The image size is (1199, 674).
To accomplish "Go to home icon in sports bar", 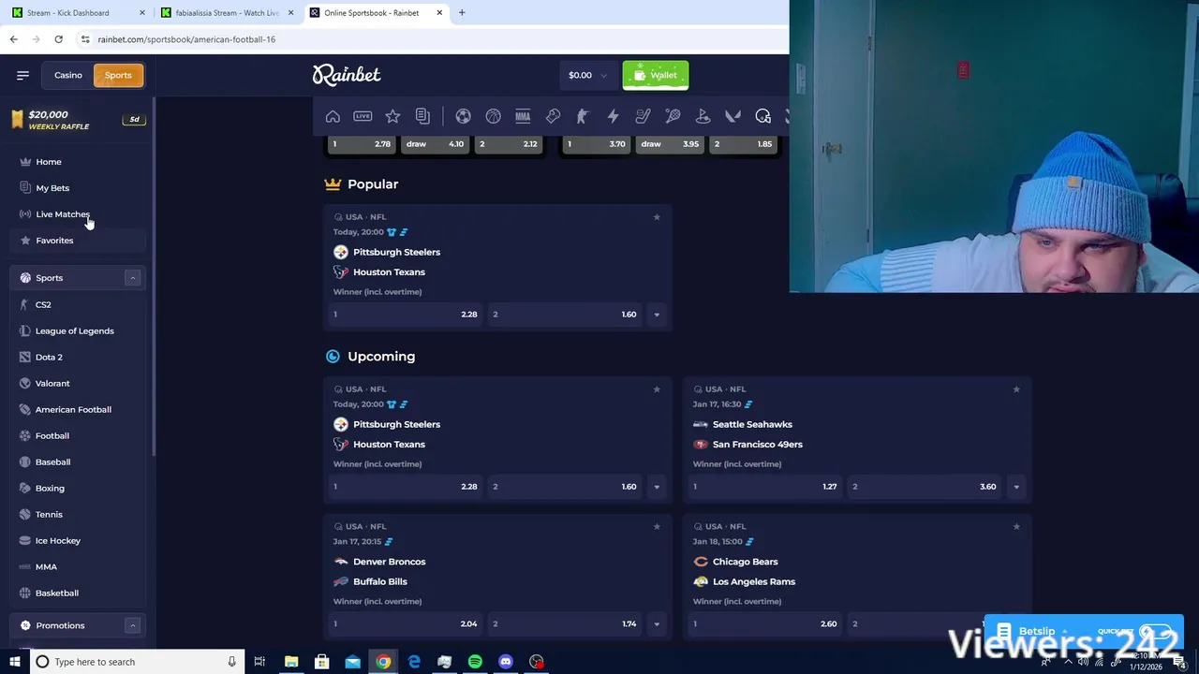I will click(333, 116).
